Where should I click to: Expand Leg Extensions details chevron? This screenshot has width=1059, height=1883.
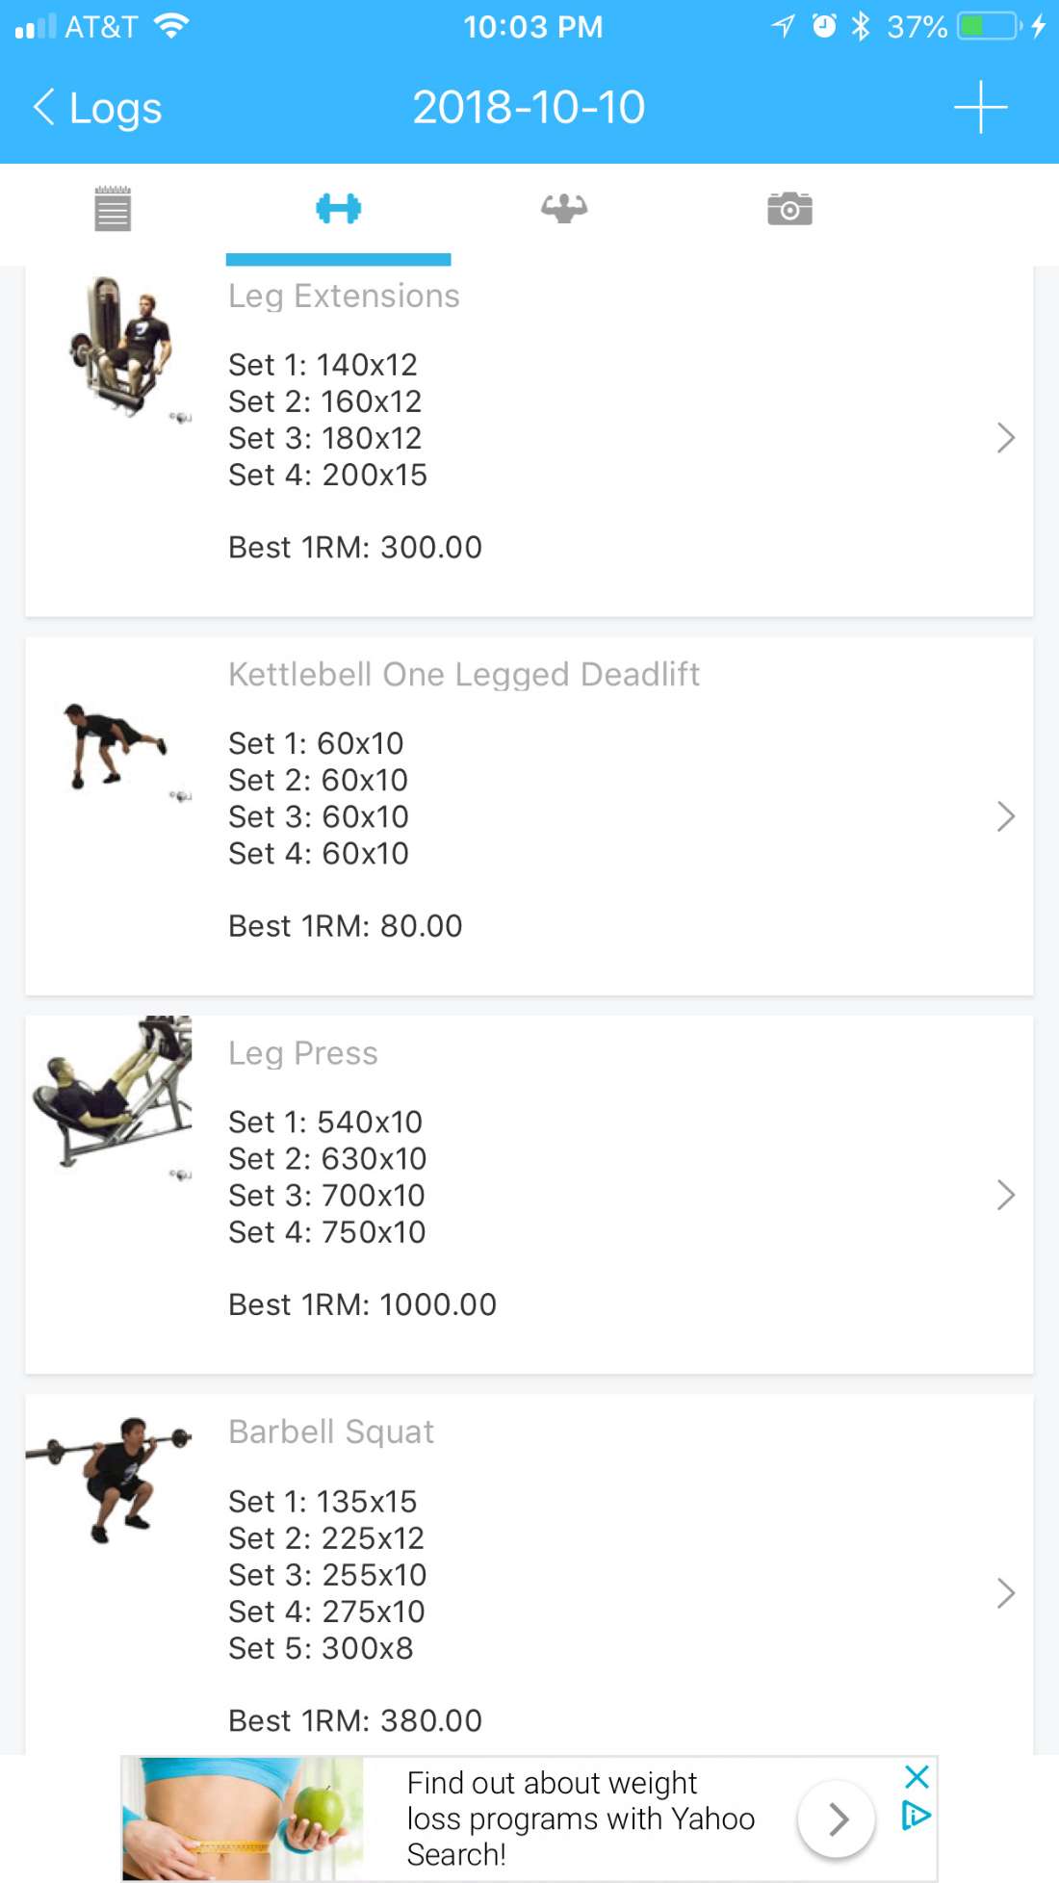[1005, 438]
